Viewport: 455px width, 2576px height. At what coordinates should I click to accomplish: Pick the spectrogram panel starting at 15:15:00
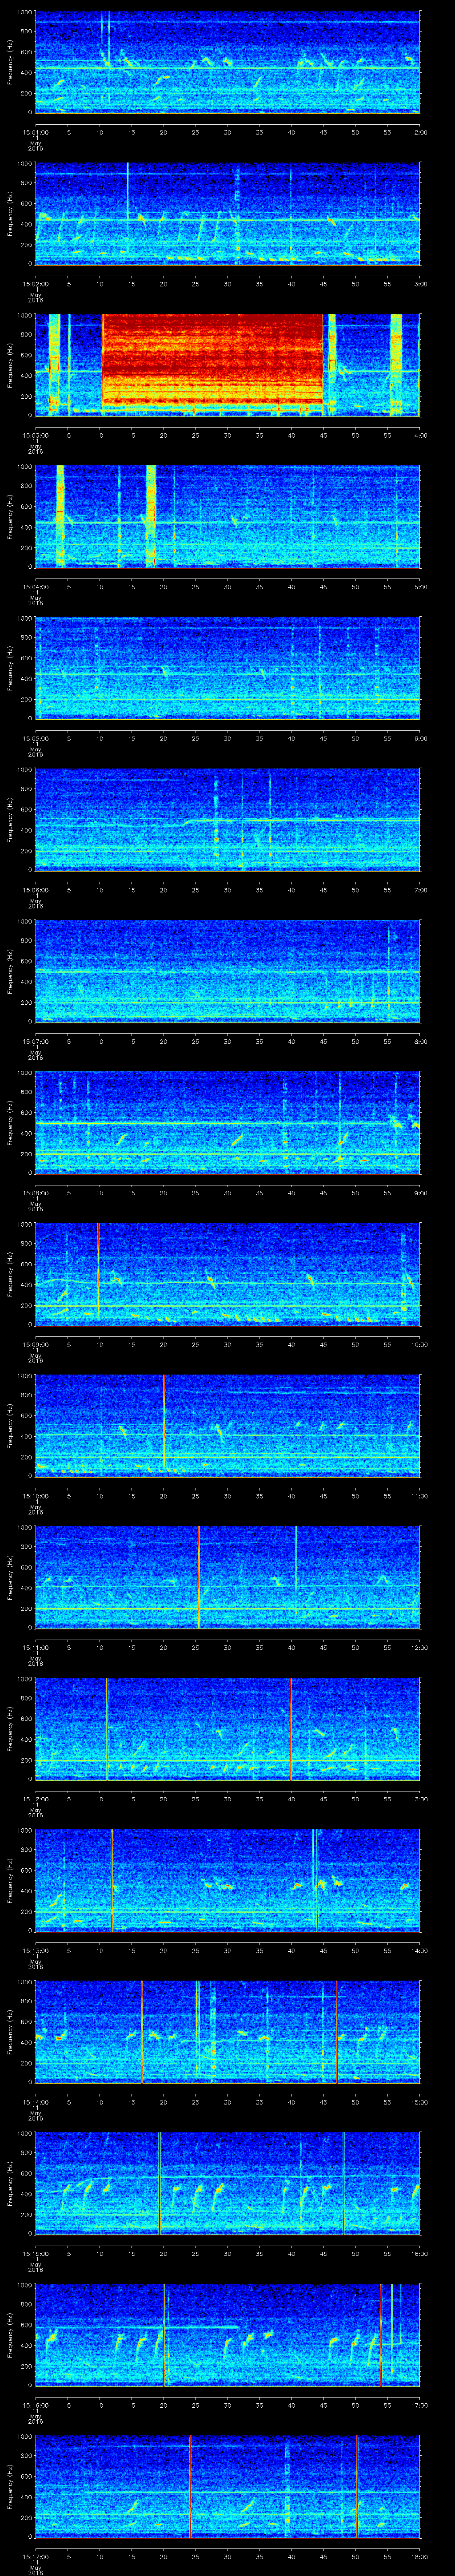[x=227, y=2184]
